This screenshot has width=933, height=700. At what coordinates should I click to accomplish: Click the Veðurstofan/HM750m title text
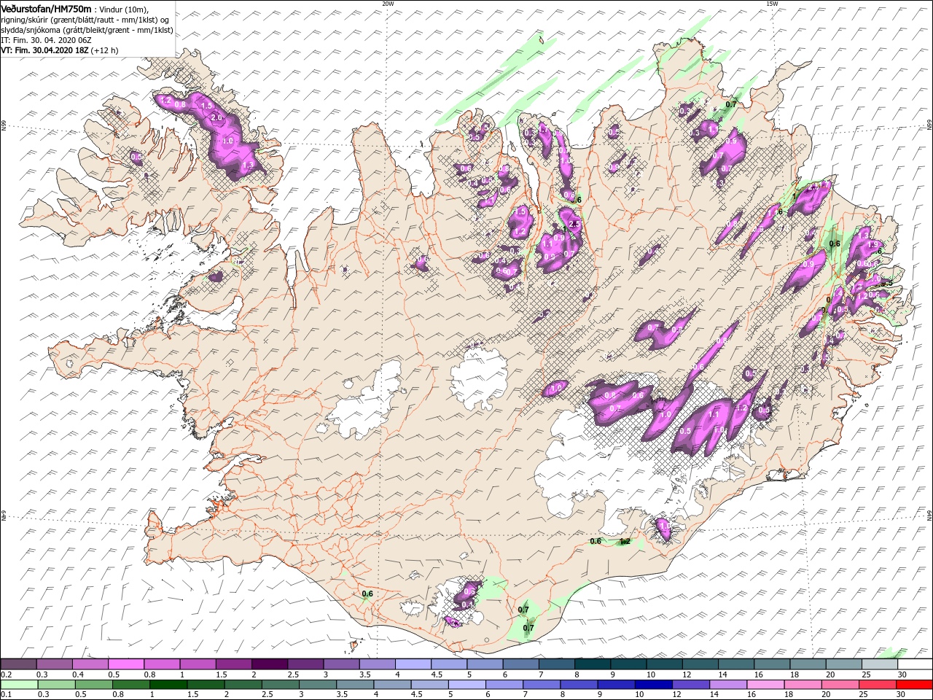click(46, 9)
